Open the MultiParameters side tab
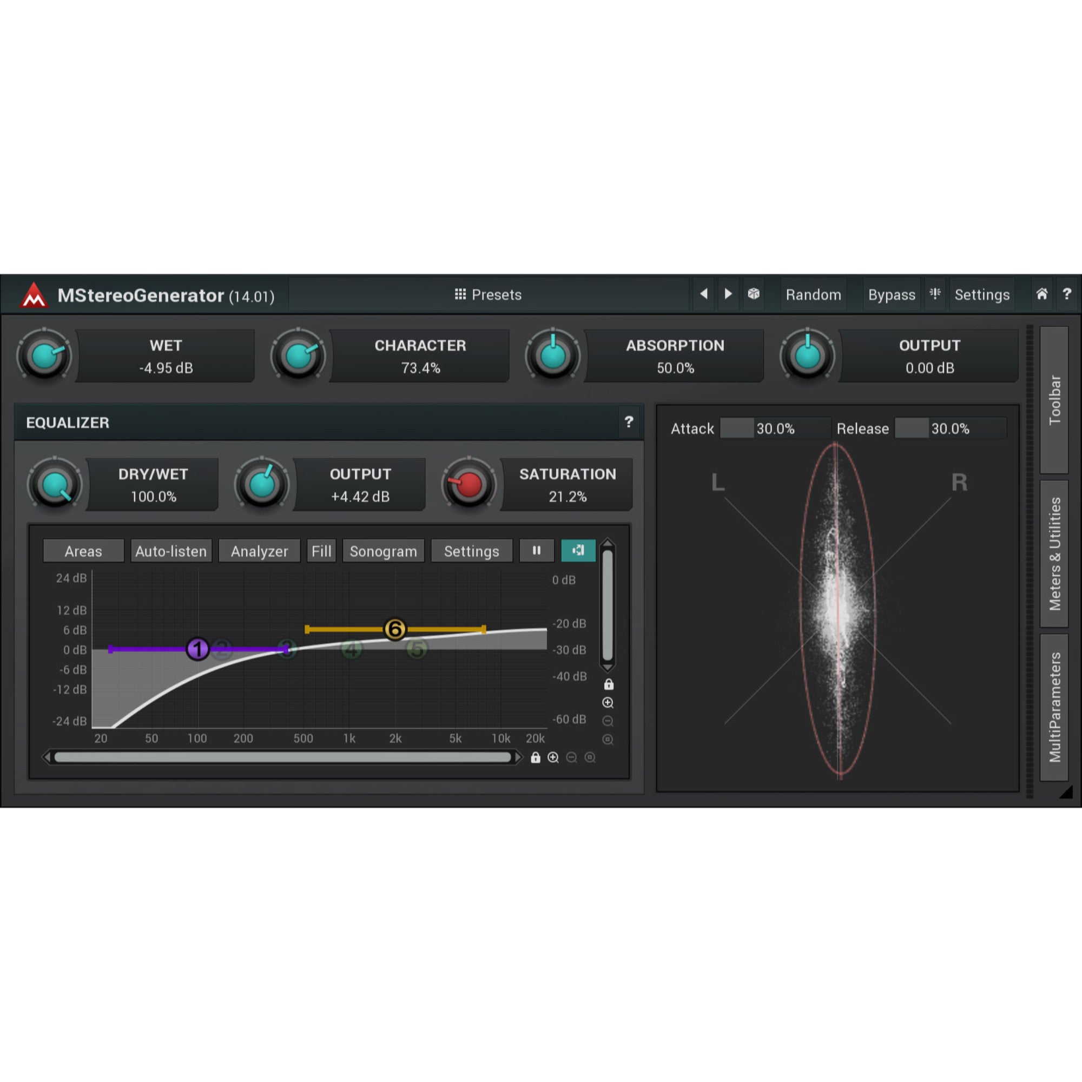This screenshot has width=1082, height=1082. click(1054, 707)
